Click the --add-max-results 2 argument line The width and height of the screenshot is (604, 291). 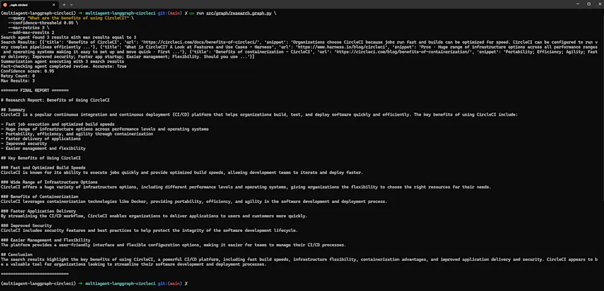point(31,33)
